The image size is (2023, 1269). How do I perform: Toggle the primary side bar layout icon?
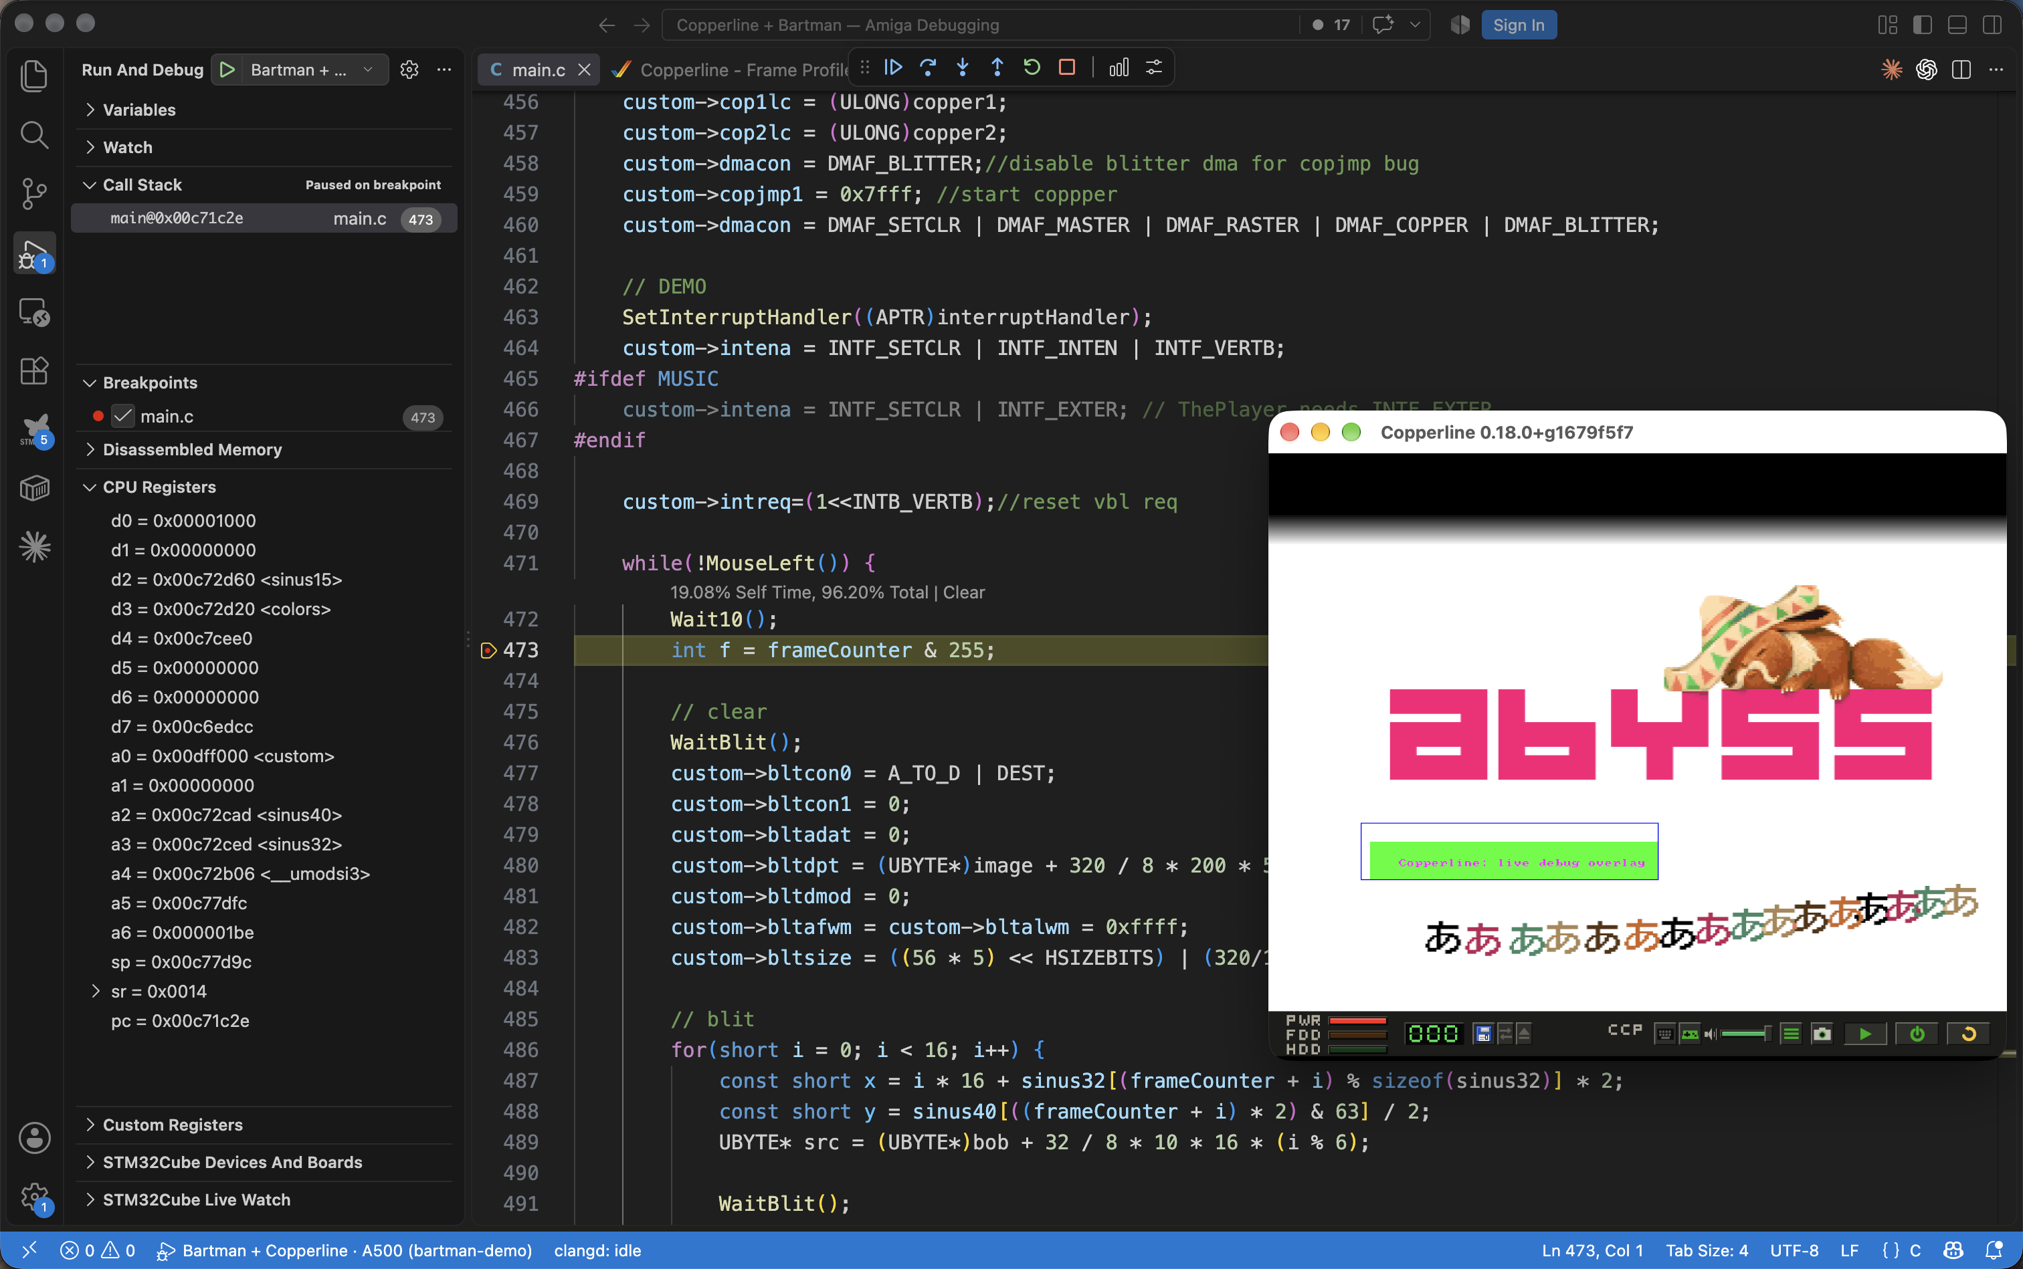(x=1922, y=25)
